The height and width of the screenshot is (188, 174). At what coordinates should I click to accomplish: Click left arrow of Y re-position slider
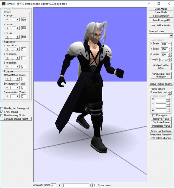point(7,58)
